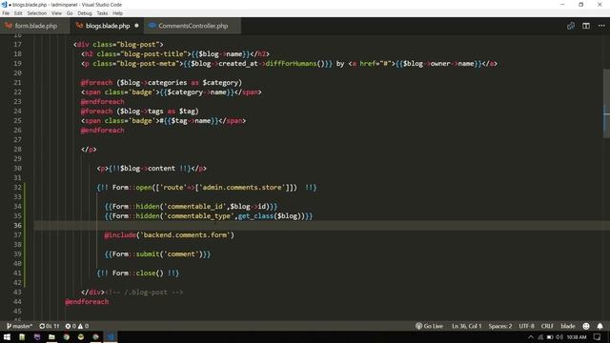Screen dimensions: 610x343
Task: Click the Windows Start button
Action: point(7,336)
